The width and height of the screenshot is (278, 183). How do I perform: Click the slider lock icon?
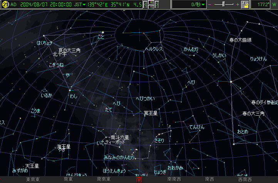pyautogui.click(x=245, y=5)
